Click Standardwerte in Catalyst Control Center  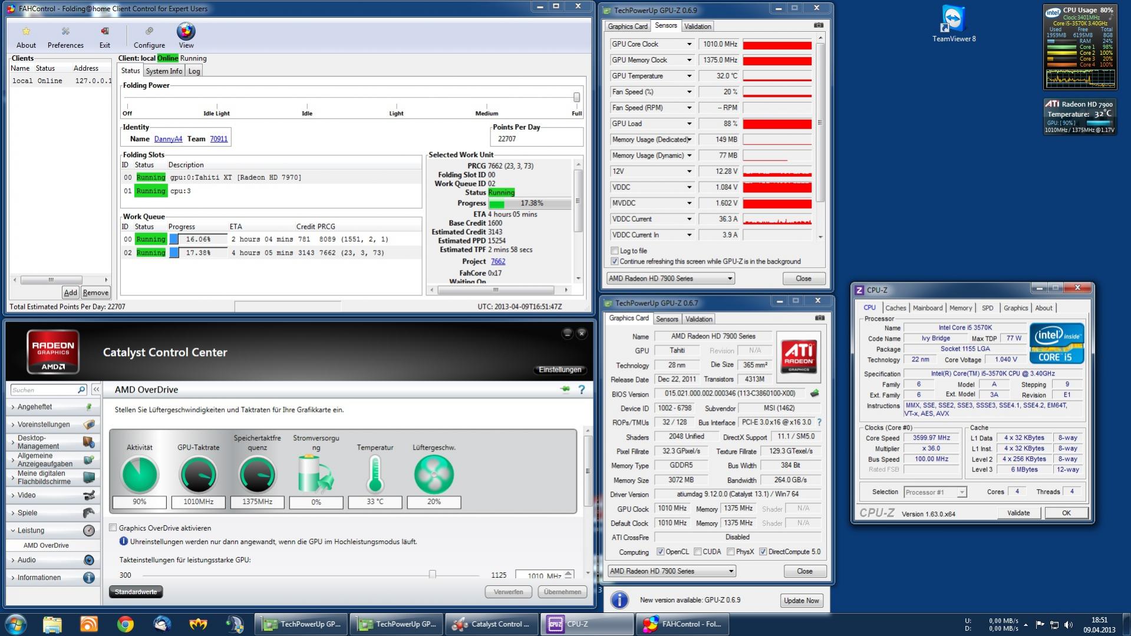[136, 592]
